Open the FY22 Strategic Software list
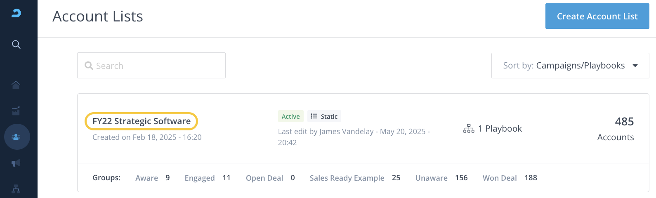656x198 pixels. point(142,121)
